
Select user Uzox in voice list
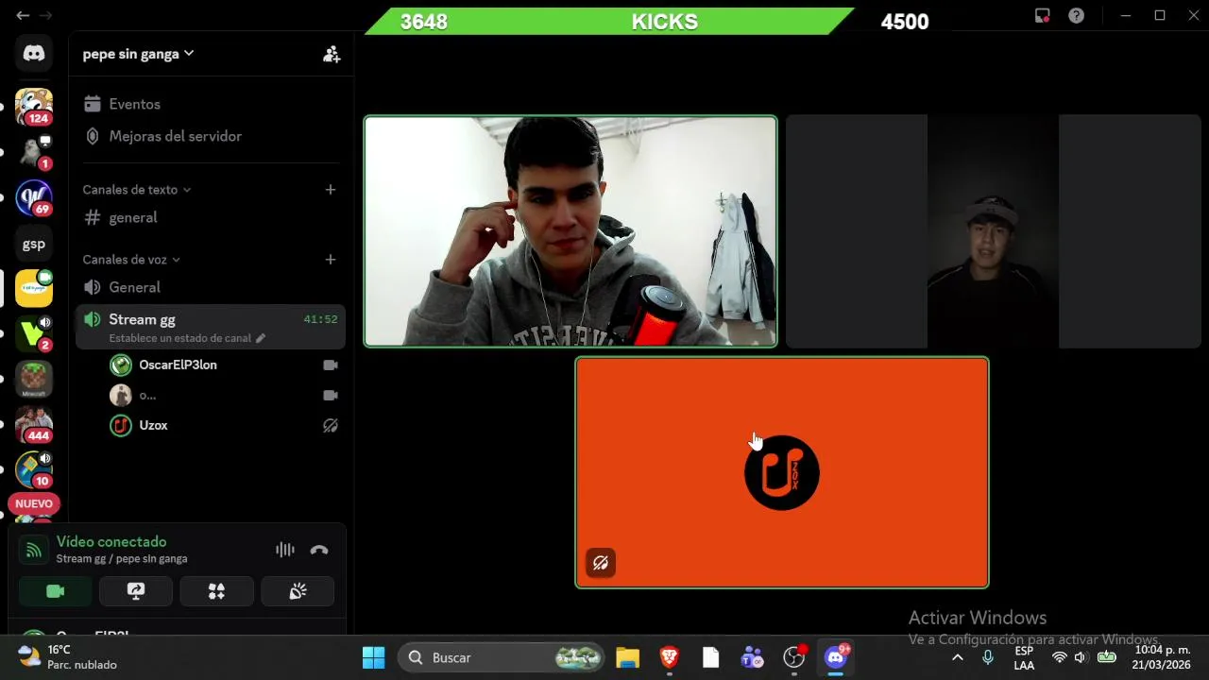(x=223, y=425)
